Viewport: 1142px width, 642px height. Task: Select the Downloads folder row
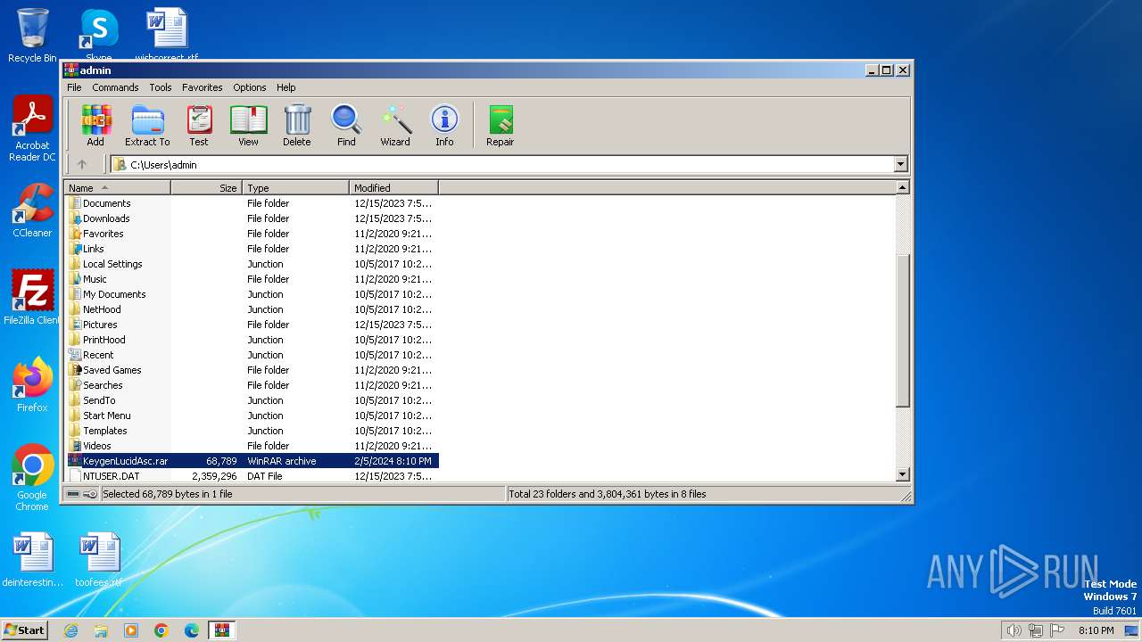252,218
